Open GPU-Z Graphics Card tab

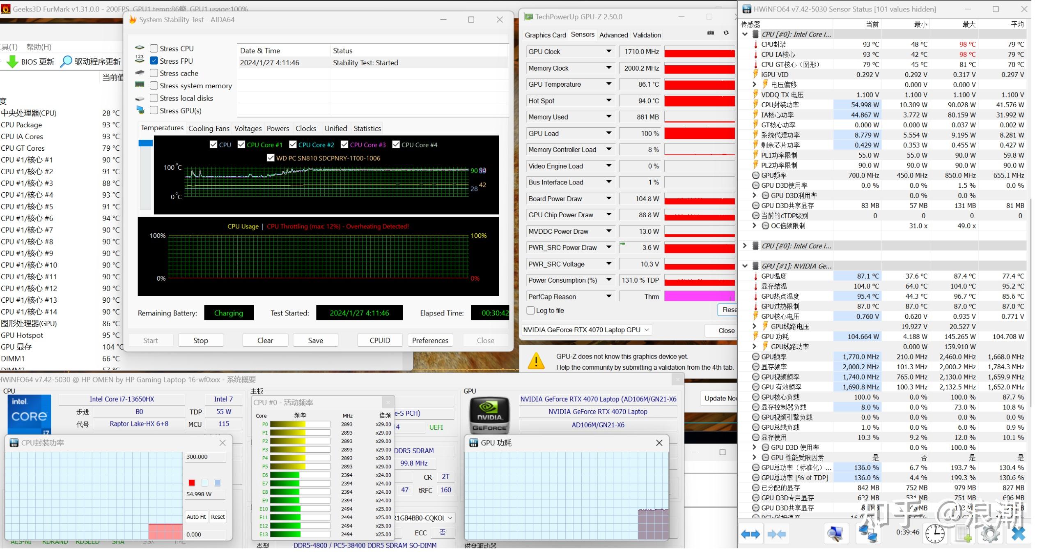coord(545,35)
